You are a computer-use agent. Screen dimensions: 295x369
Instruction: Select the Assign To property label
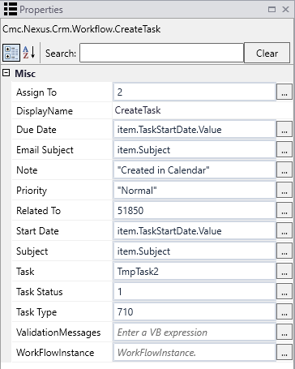pos(36,92)
